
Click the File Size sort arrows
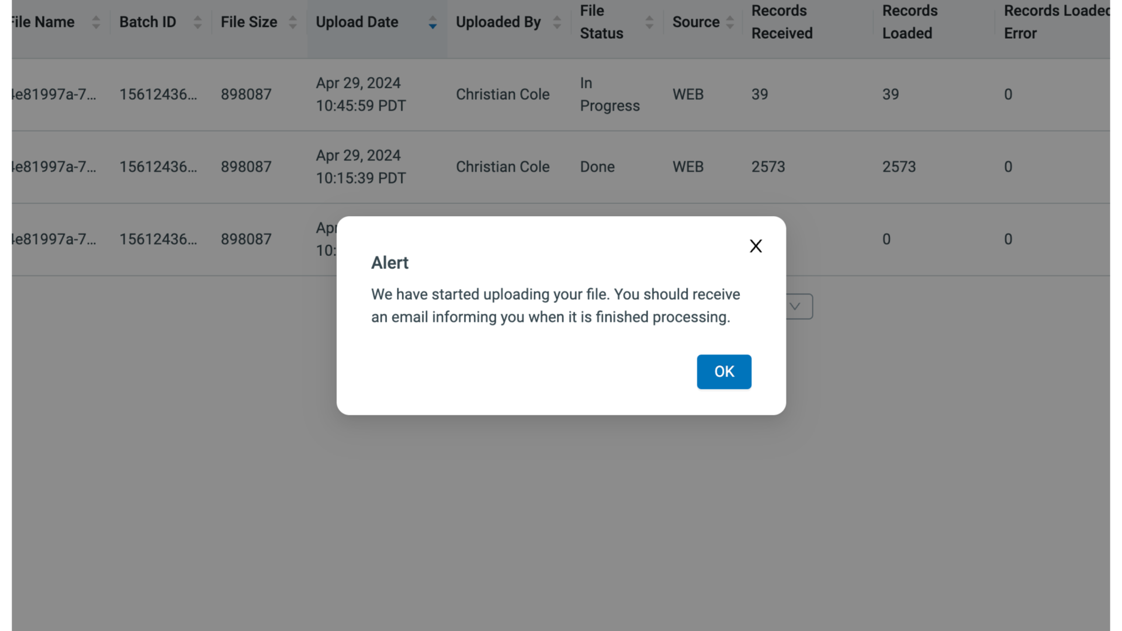tap(292, 22)
